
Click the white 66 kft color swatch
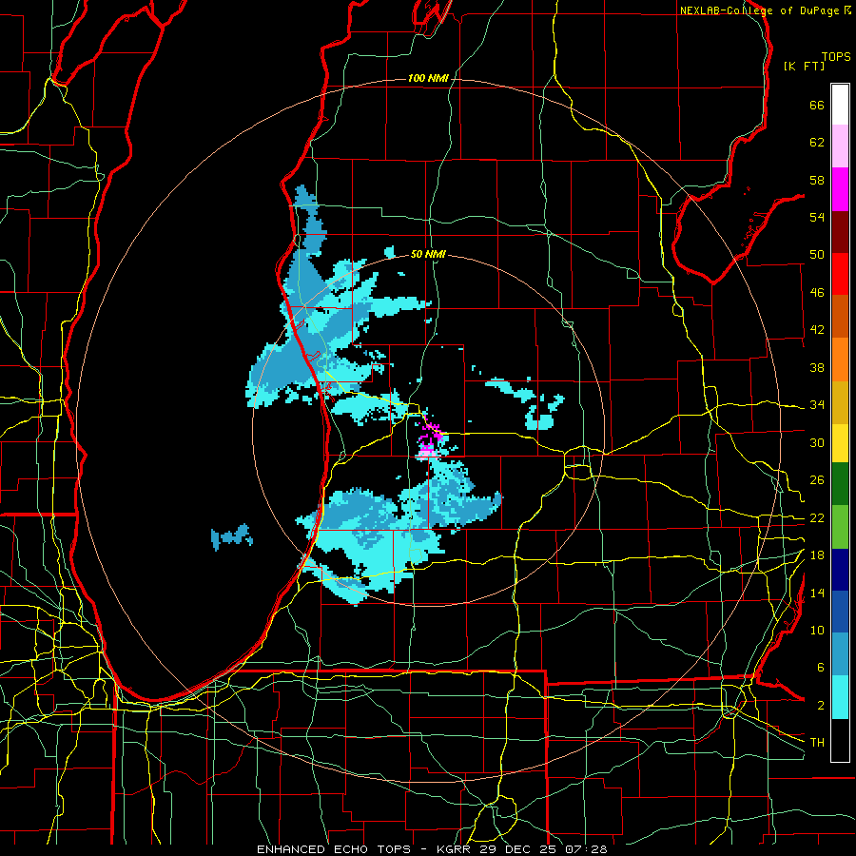click(x=840, y=105)
